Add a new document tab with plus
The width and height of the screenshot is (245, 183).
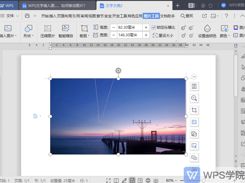(x=178, y=5)
